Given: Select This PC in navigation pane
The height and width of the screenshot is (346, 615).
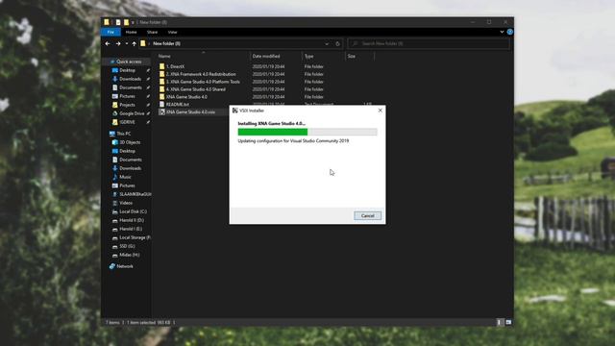Looking at the screenshot, I should pyautogui.click(x=124, y=134).
